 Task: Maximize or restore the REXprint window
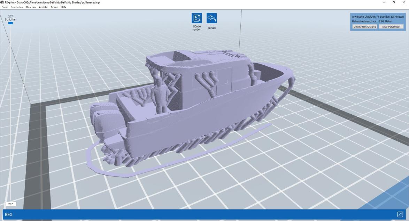click(393, 2)
